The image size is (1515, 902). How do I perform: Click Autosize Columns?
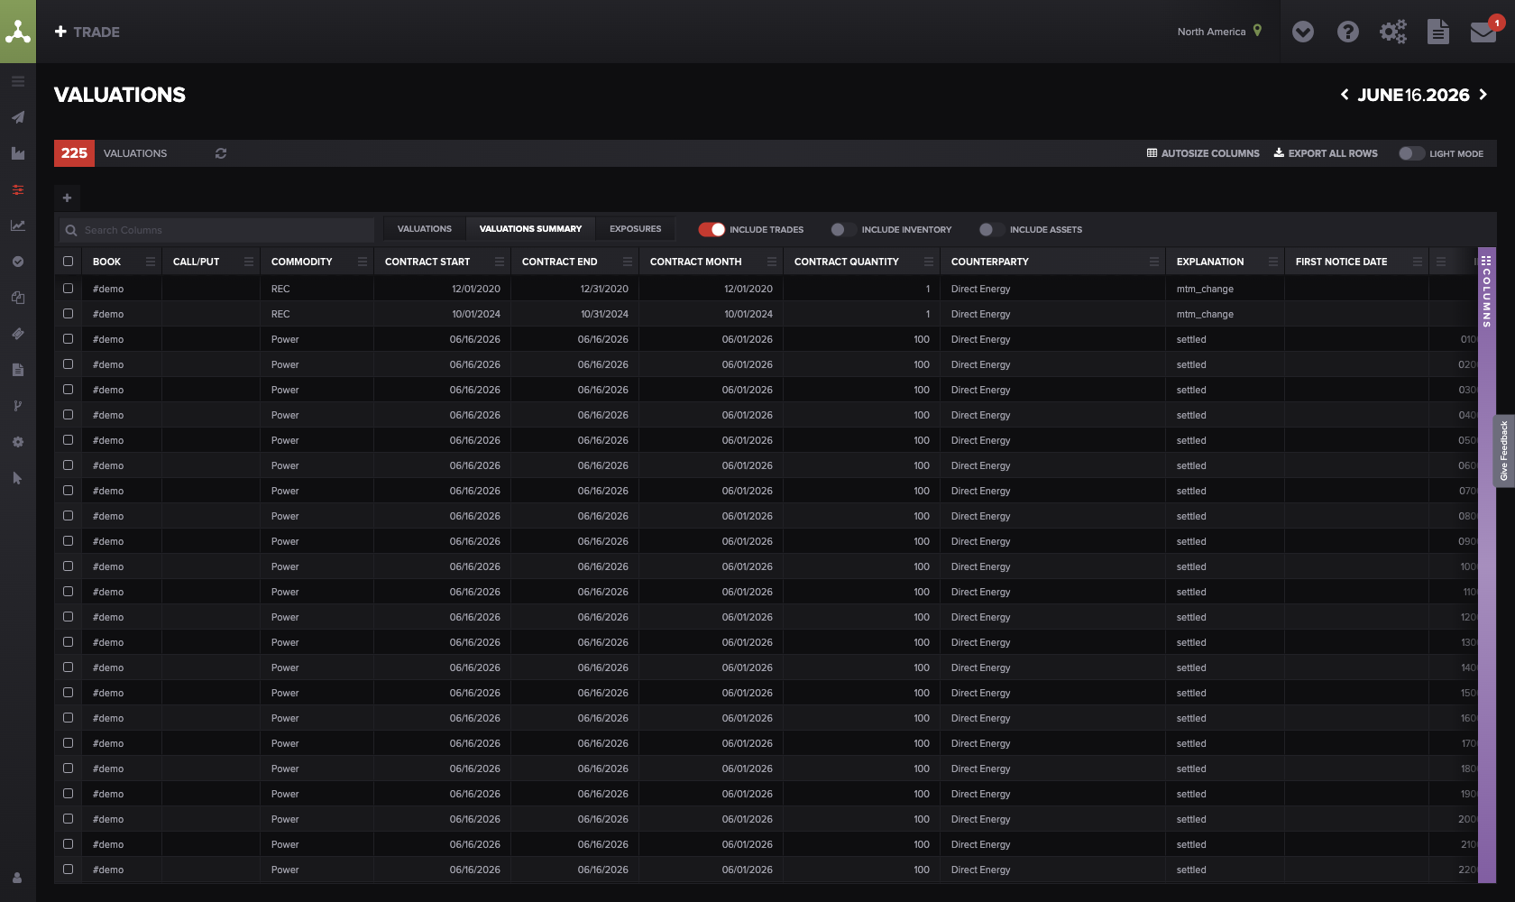pyautogui.click(x=1203, y=153)
